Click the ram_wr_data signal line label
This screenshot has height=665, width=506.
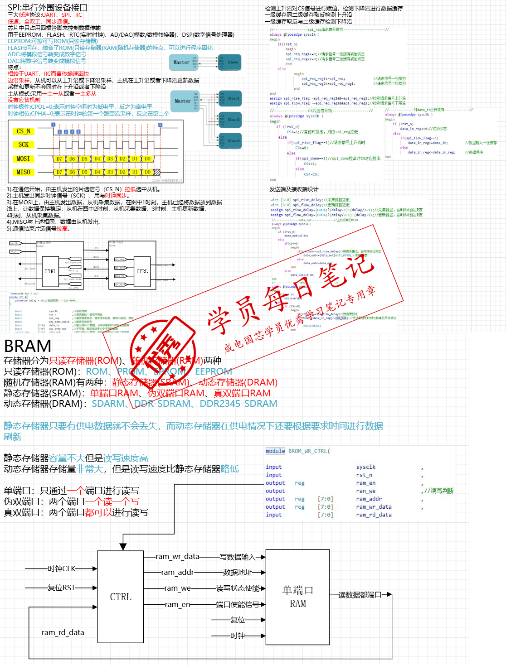pyautogui.click(x=178, y=556)
